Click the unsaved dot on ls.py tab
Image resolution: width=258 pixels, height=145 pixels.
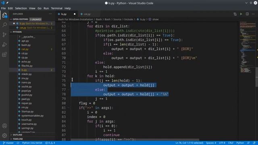[75, 14]
